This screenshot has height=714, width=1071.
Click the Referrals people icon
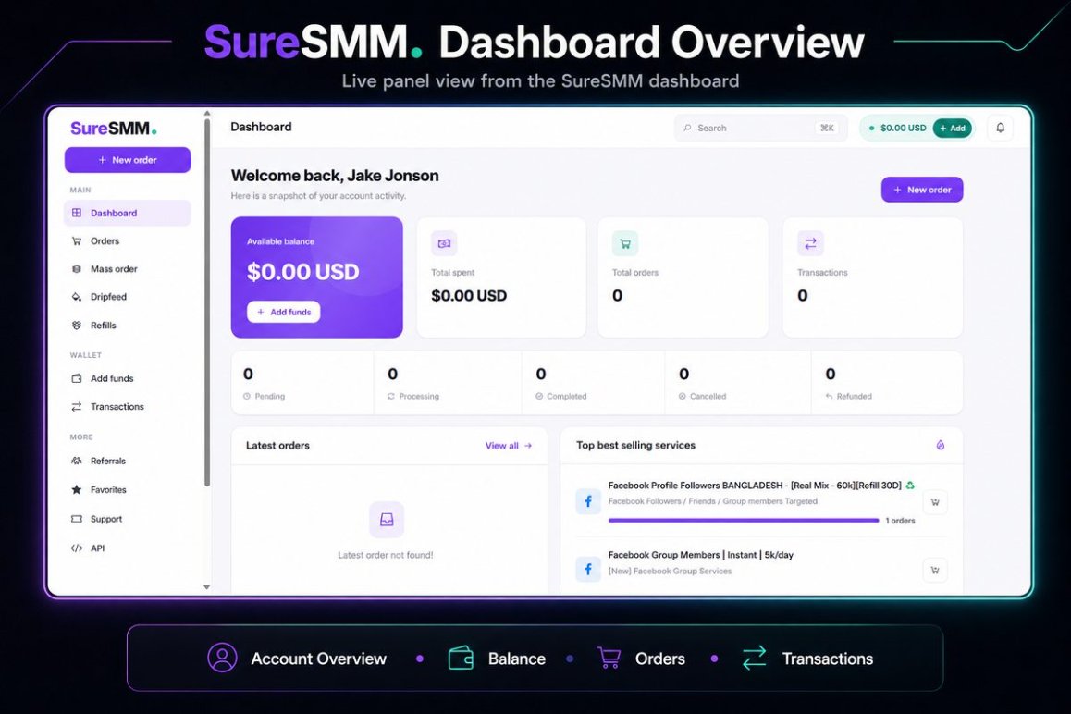pos(77,462)
